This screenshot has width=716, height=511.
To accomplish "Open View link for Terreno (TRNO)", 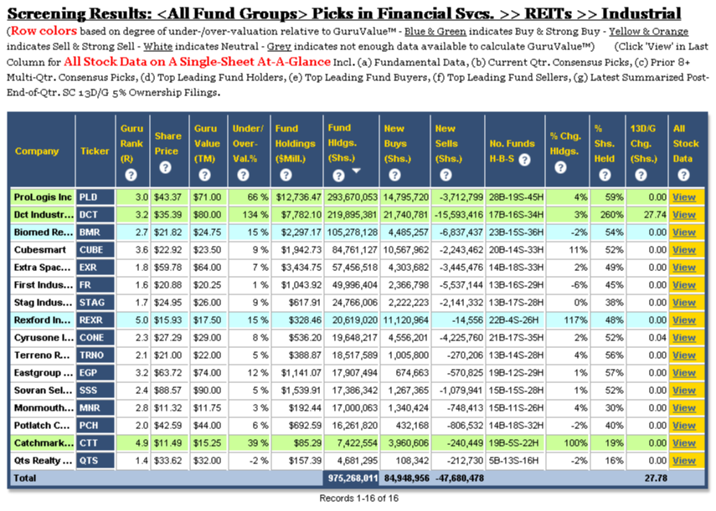I will click(x=684, y=355).
